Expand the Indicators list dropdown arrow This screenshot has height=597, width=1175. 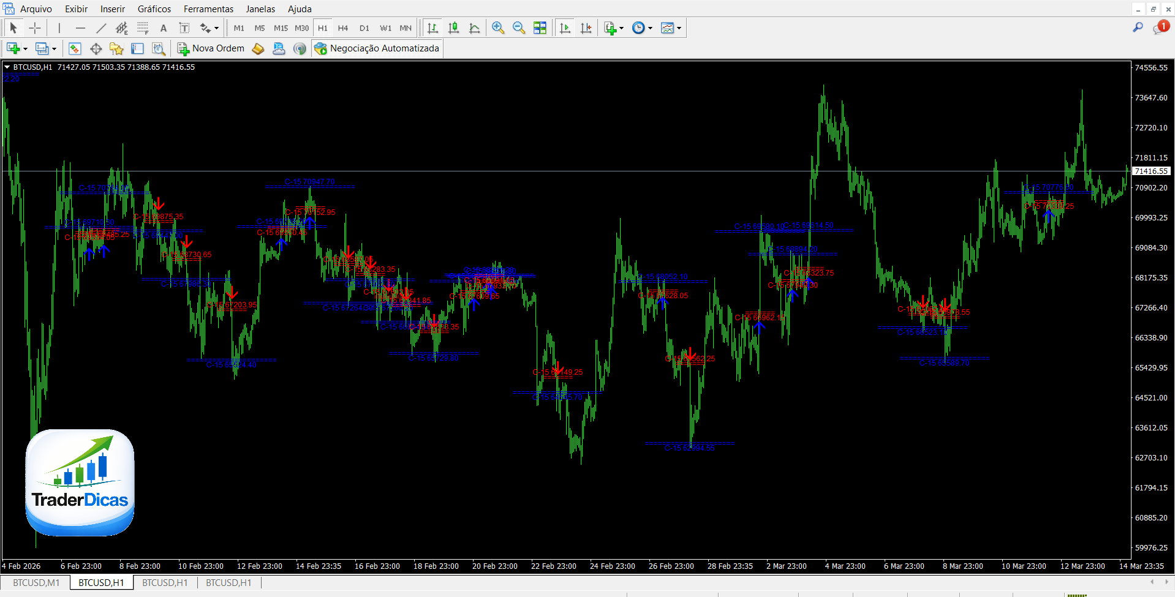coord(621,28)
